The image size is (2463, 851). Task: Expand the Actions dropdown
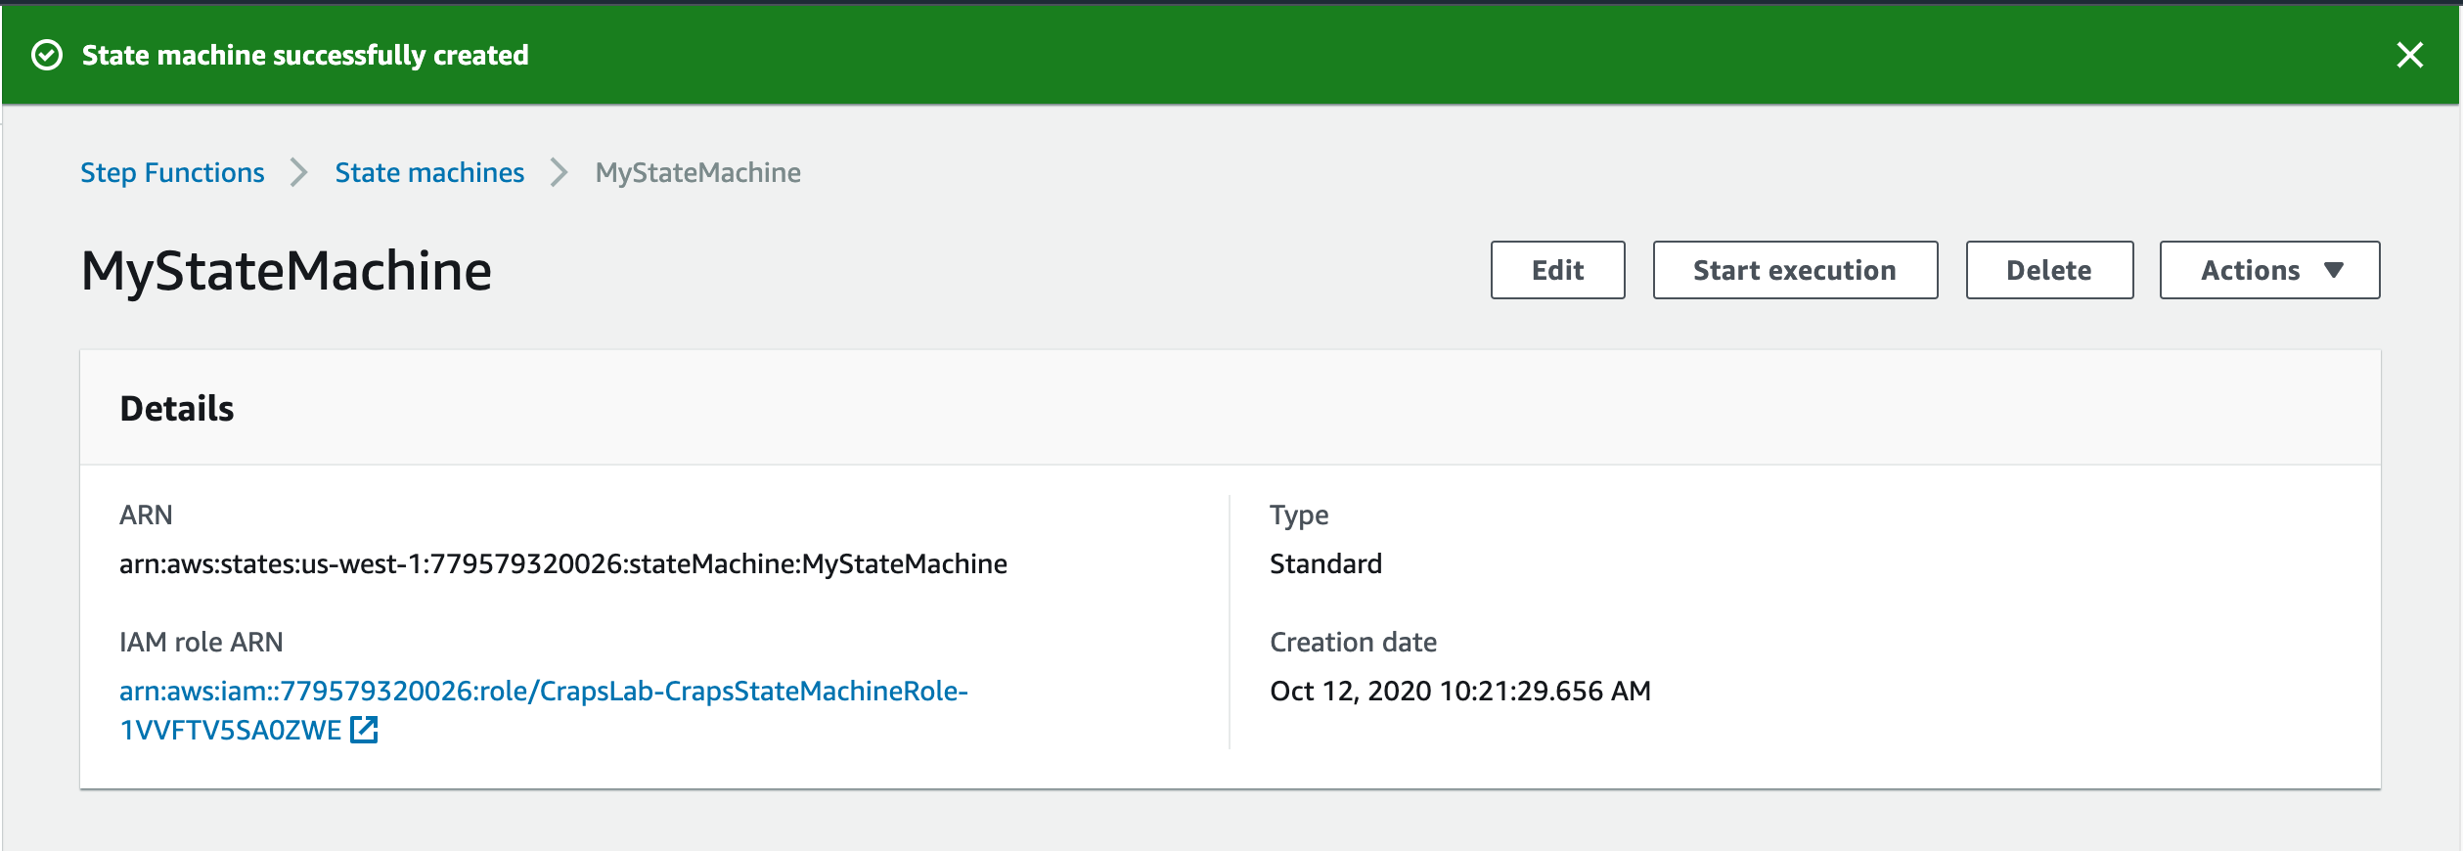[x=2269, y=270]
